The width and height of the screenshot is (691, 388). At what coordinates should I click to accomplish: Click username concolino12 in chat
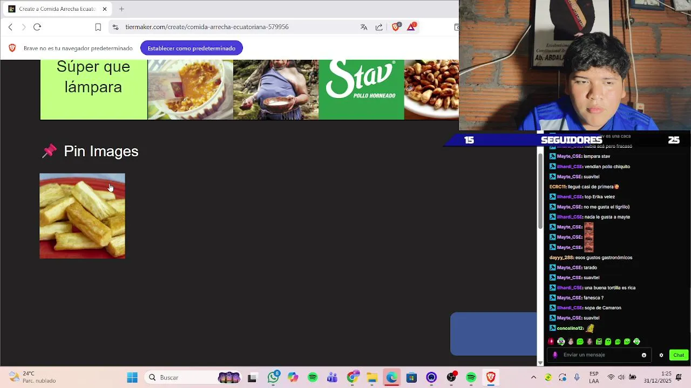tap(570, 328)
